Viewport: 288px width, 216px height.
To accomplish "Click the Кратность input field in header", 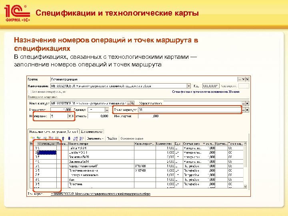I will (x=98, y=116).
